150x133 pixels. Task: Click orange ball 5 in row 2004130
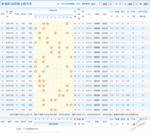pos(55,33)
